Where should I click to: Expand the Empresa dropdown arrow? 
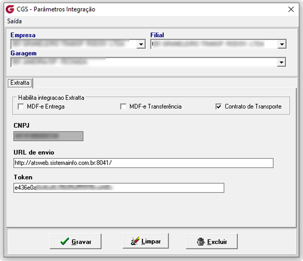[x=141, y=44]
